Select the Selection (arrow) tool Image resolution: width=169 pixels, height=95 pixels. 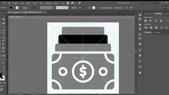coord(3,16)
